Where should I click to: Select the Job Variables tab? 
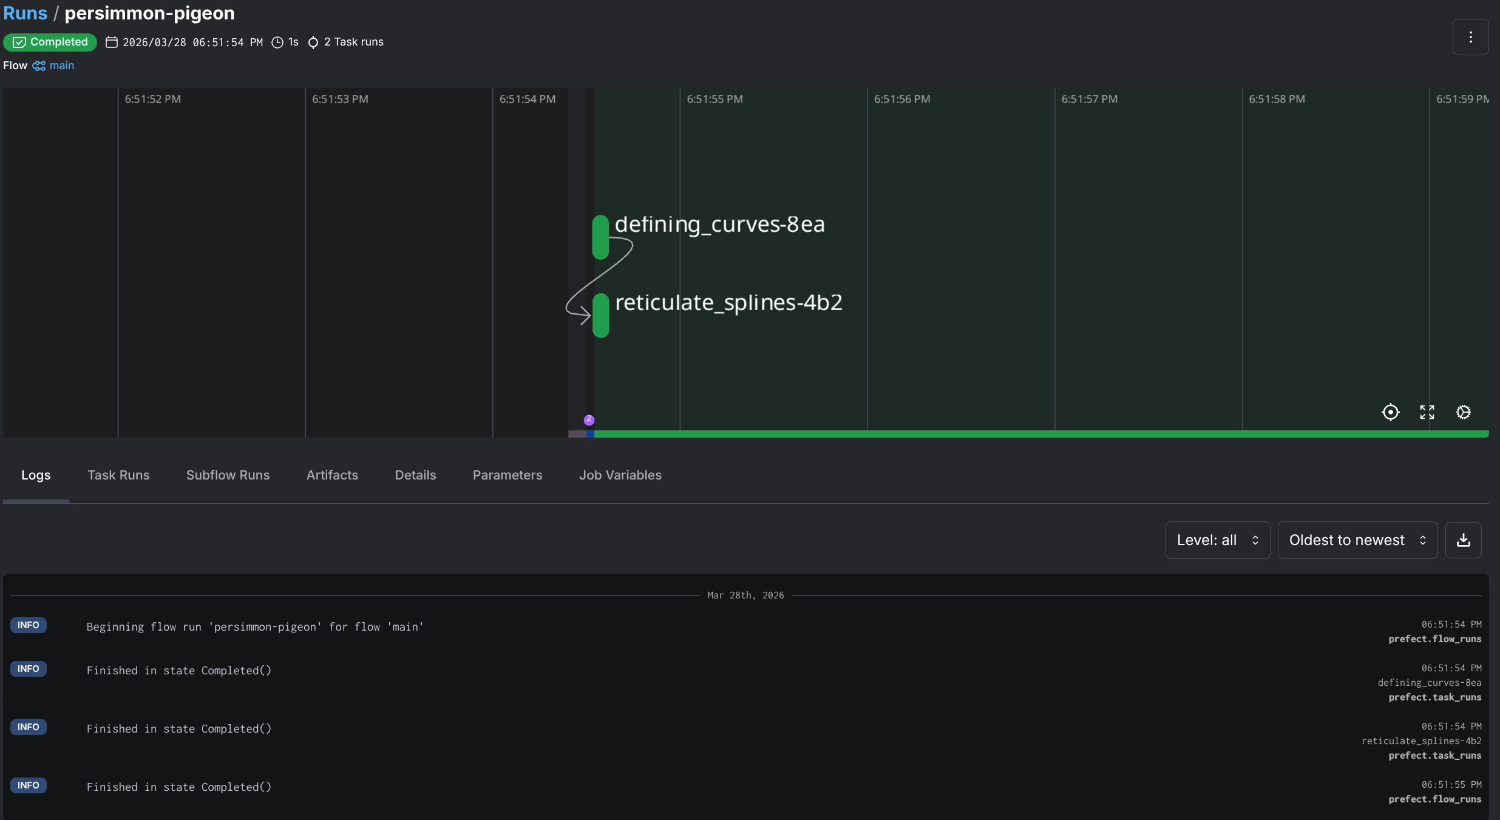(620, 475)
